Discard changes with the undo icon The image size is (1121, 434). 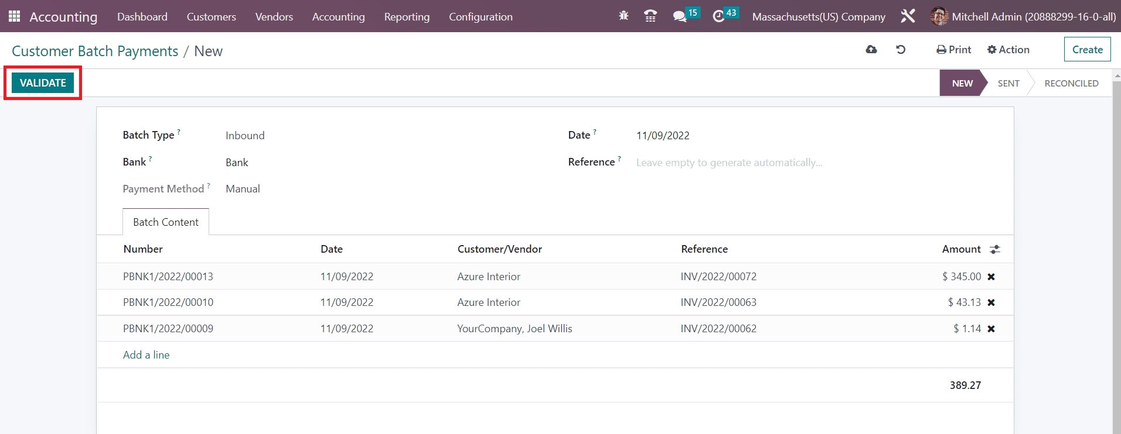(x=901, y=50)
